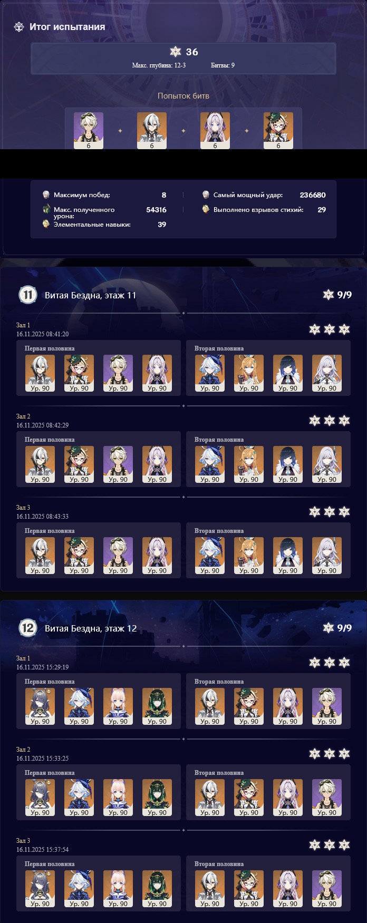Click the icon beside Элементальные навыки
367x923 pixels.
click(46, 225)
